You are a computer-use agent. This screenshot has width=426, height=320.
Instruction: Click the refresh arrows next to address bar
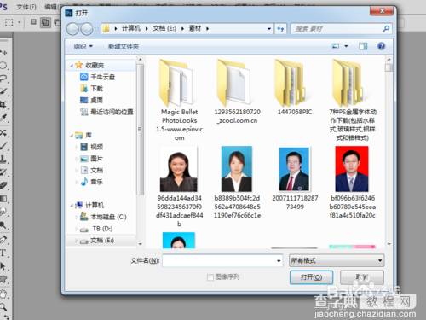point(280,29)
